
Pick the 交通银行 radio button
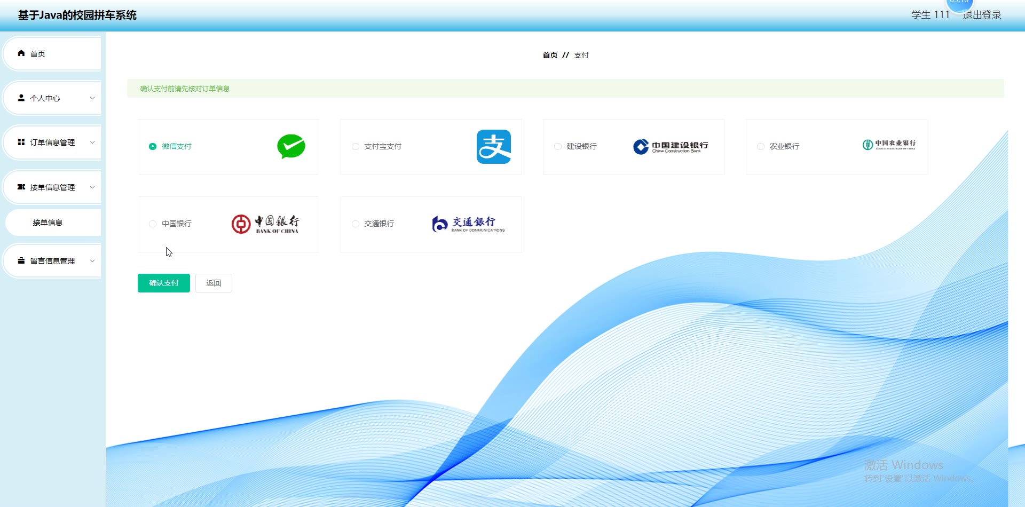[x=356, y=224]
